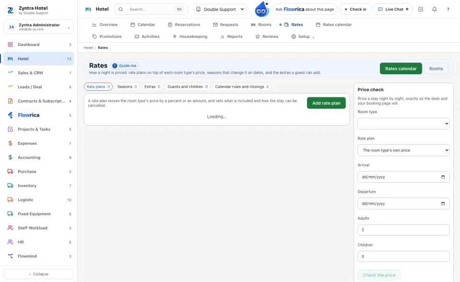Open HR module
460x282 pixels.
(39, 242)
